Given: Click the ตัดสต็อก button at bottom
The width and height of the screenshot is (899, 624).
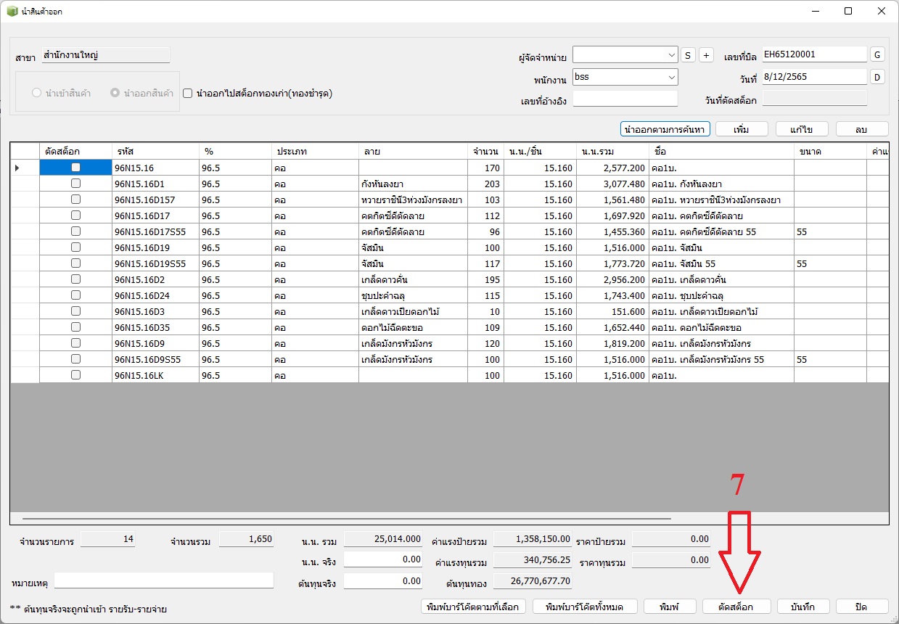Looking at the screenshot, I should pos(736,607).
